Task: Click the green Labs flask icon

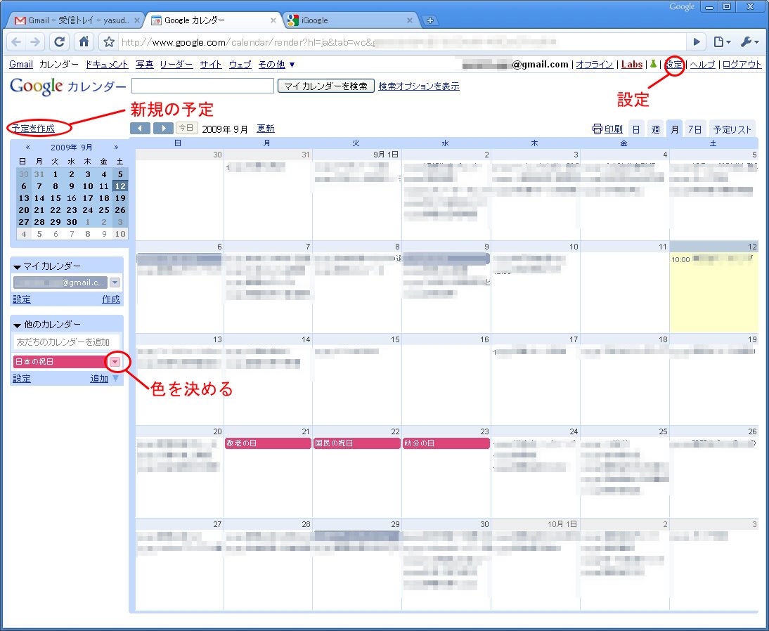Action: 653,64
